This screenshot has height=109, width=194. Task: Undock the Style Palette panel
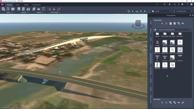[x=190, y=15]
